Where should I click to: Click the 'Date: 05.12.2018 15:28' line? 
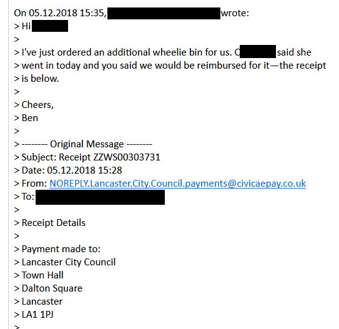[68, 170]
